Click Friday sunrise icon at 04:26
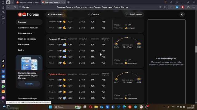The height and width of the screenshot is (110, 197). pos(116,44)
